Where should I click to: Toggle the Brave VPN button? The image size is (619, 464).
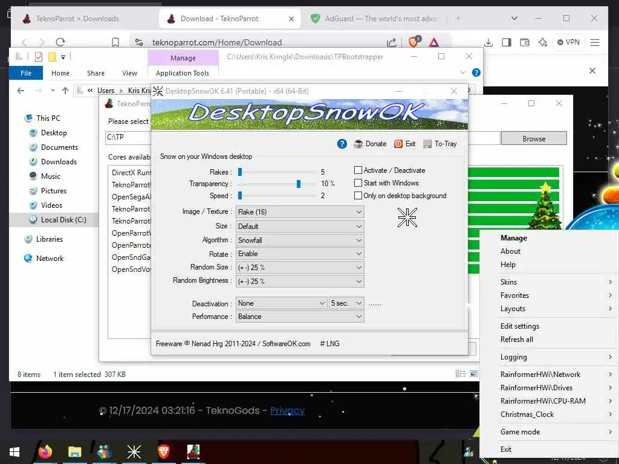pos(568,42)
